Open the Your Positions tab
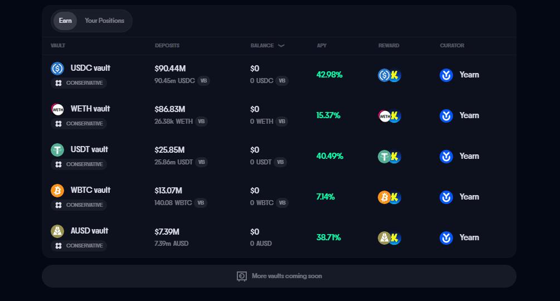 click(x=104, y=21)
